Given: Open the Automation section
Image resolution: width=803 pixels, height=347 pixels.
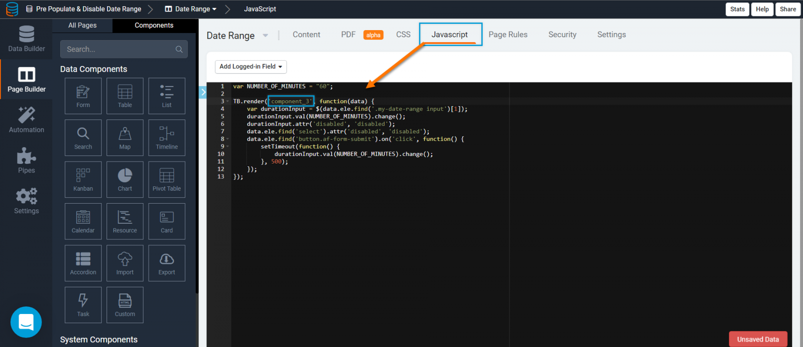Looking at the screenshot, I should tap(26, 120).
